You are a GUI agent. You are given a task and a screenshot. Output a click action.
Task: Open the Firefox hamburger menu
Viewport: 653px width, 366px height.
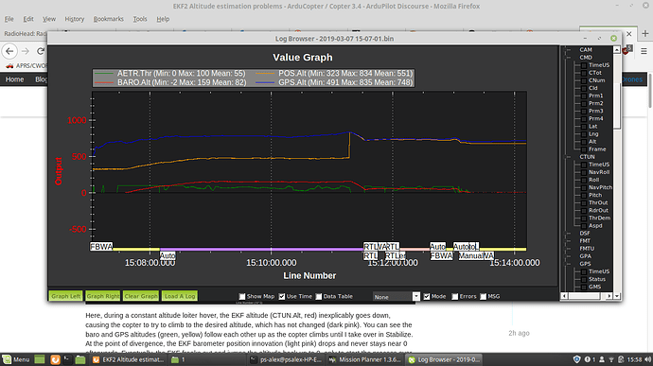pyautogui.click(x=644, y=51)
